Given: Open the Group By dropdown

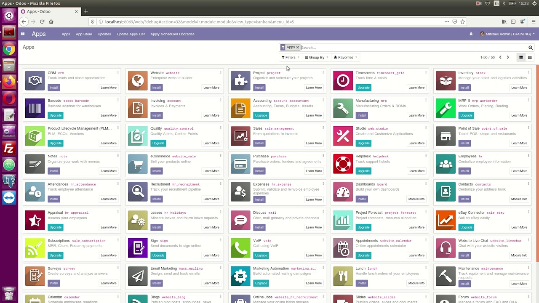Looking at the screenshot, I should click(x=316, y=57).
